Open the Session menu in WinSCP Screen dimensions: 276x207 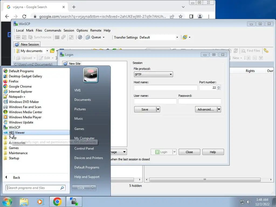click(69, 30)
